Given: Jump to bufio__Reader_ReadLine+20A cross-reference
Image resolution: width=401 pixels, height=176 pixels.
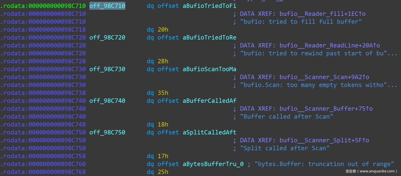Looking at the screenshot, I should [x=330, y=45].
